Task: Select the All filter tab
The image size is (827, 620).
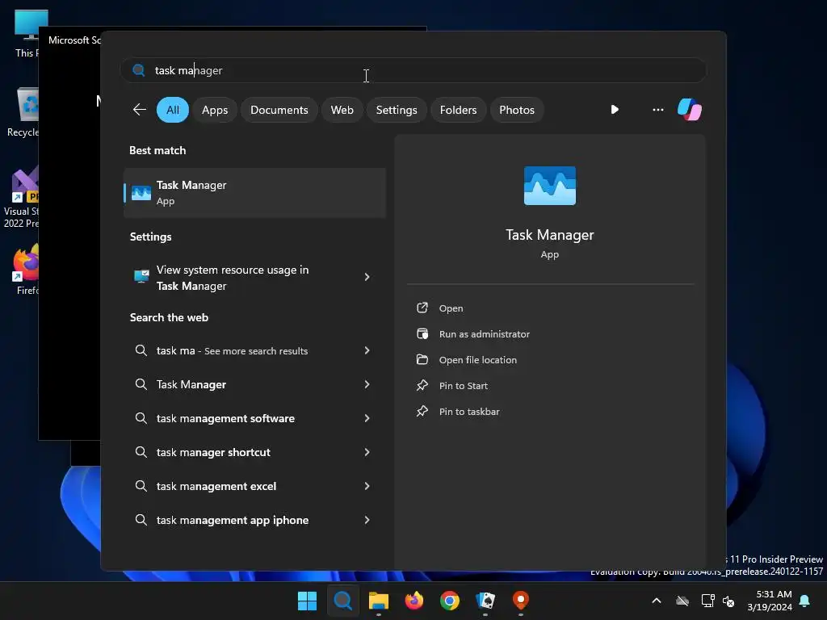Action: coord(173,110)
